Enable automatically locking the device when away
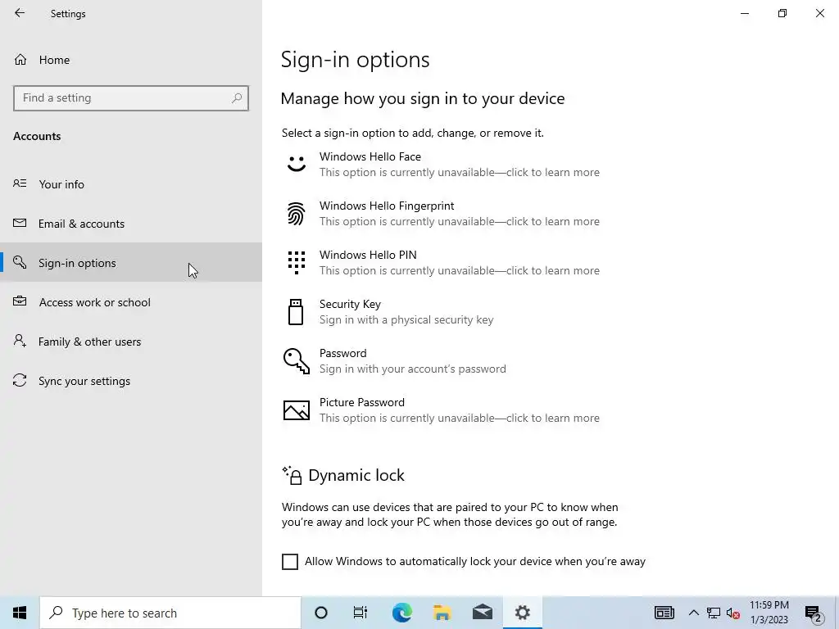The image size is (839, 629). point(290,562)
